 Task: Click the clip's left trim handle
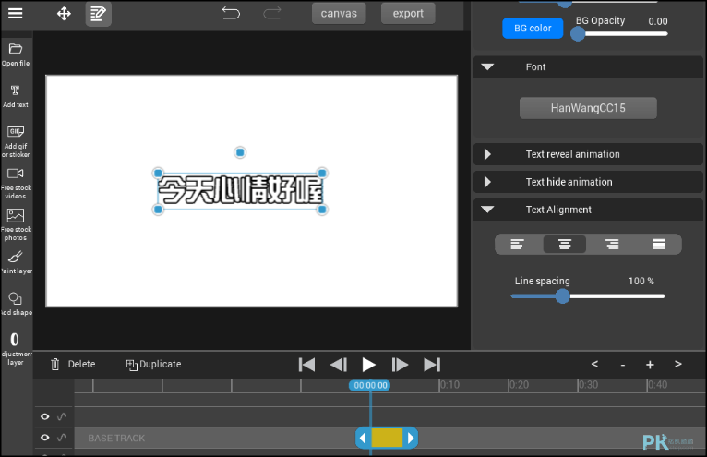pos(363,438)
